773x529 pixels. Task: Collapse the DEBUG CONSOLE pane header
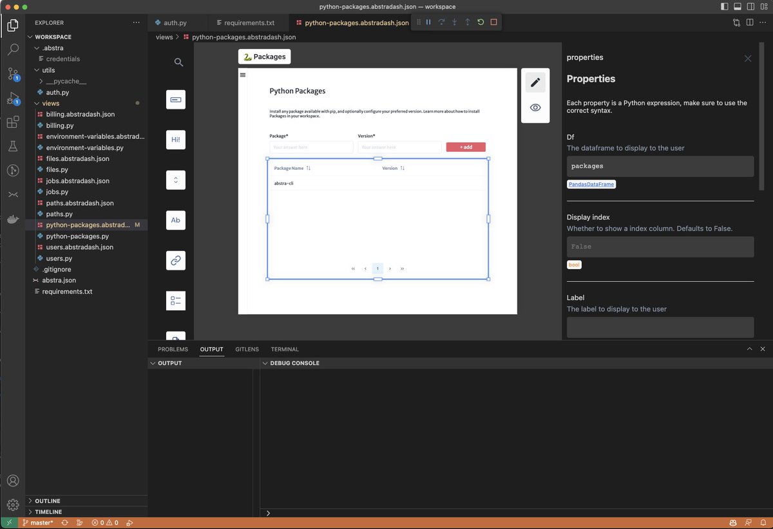point(517,363)
